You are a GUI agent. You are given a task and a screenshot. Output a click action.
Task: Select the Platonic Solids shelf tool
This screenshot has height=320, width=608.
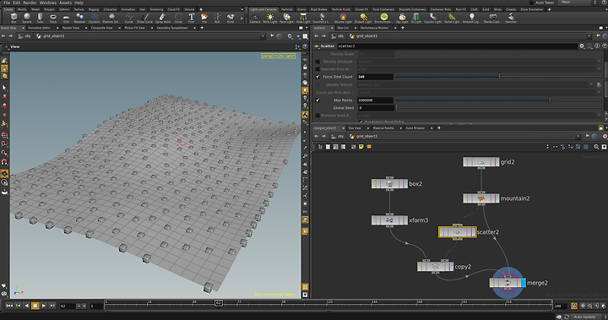[111, 18]
